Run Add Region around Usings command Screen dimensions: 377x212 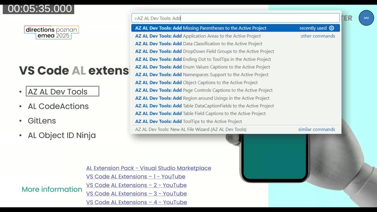point(236,98)
